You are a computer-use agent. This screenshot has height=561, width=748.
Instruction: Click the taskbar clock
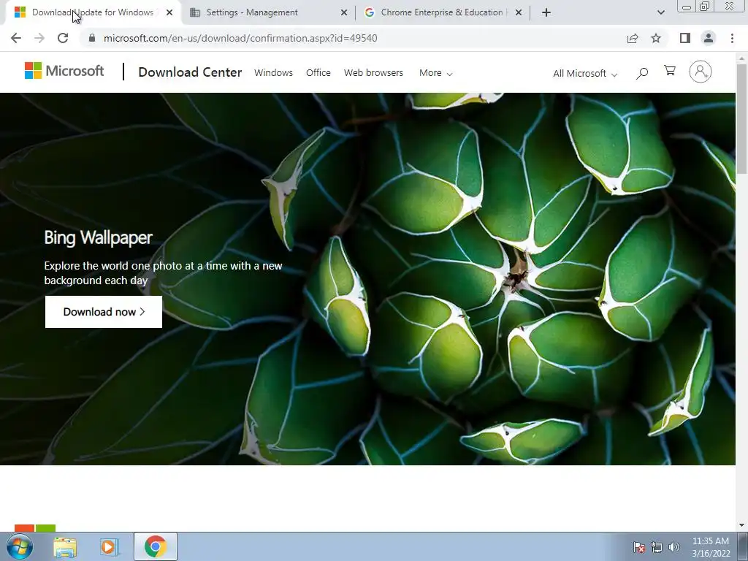coord(711,547)
